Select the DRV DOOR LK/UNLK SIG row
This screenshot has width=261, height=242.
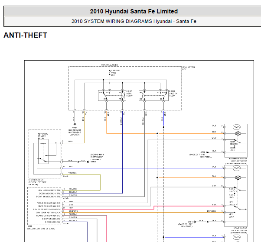coord(49,206)
